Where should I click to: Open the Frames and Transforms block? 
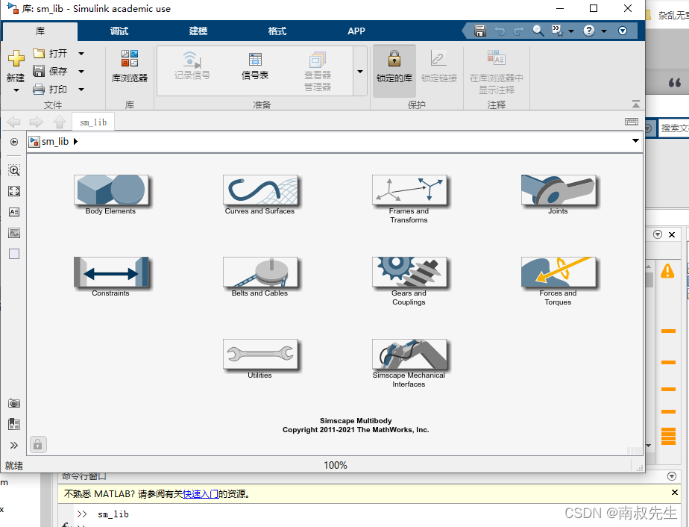[409, 190]
